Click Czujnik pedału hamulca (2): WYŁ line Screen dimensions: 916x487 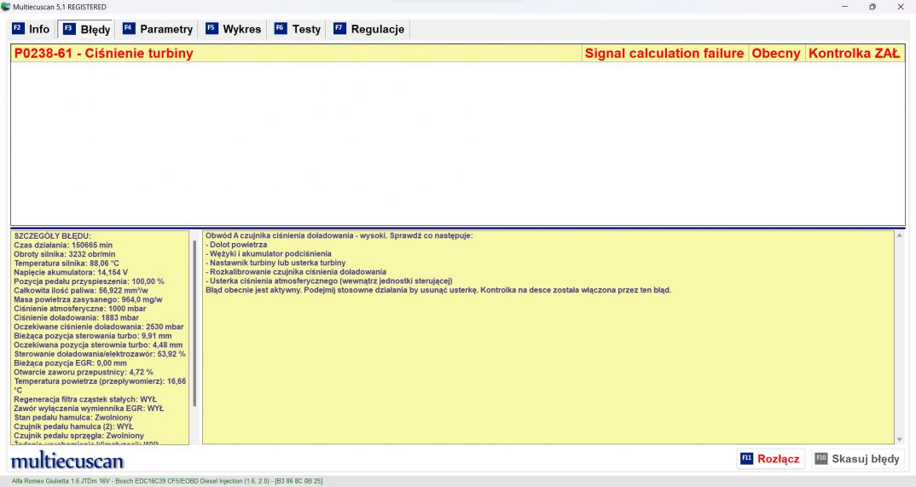point(73,426)
